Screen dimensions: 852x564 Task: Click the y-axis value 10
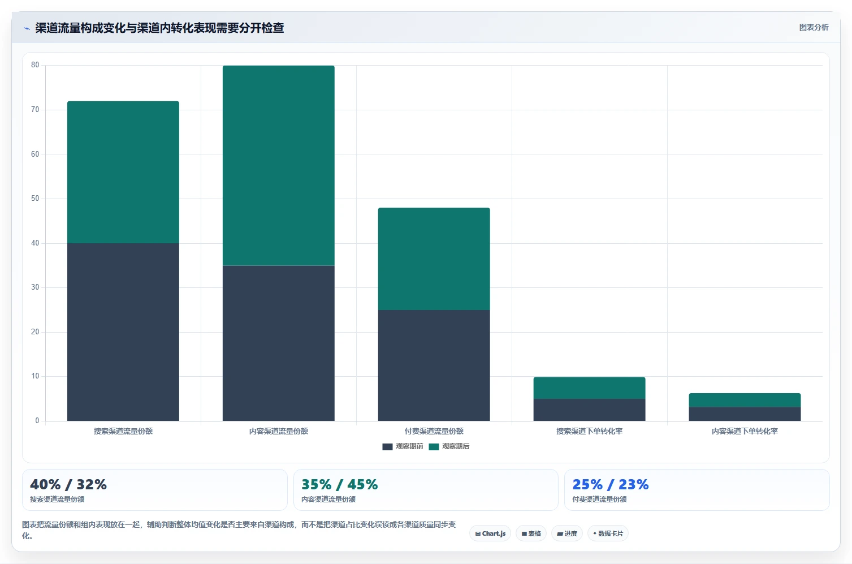[x=35, y=376]
